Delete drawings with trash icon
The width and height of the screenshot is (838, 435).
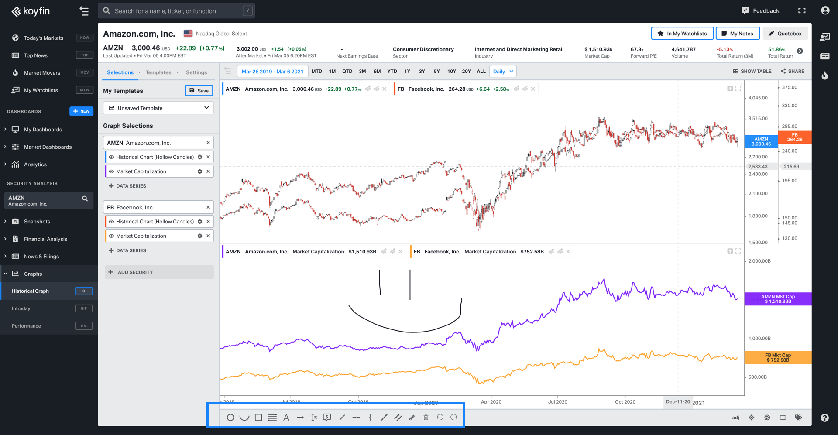[426, 418]
